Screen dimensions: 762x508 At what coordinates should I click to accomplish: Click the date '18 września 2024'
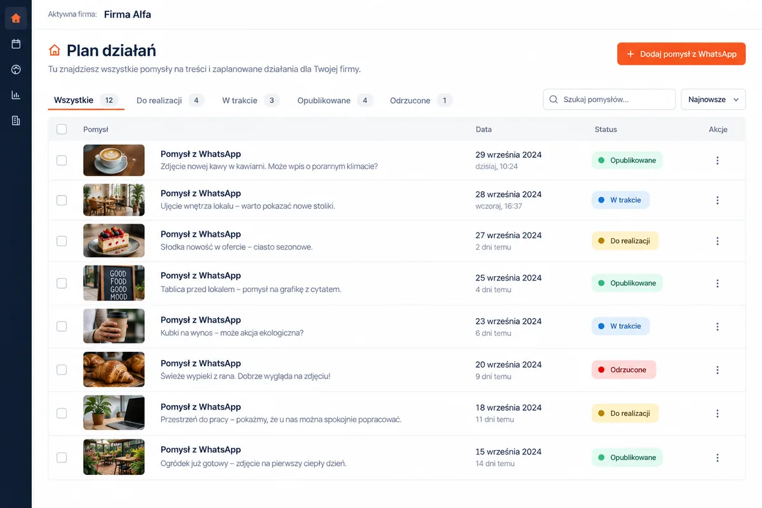pyautogui.click(x=509, y=408)
